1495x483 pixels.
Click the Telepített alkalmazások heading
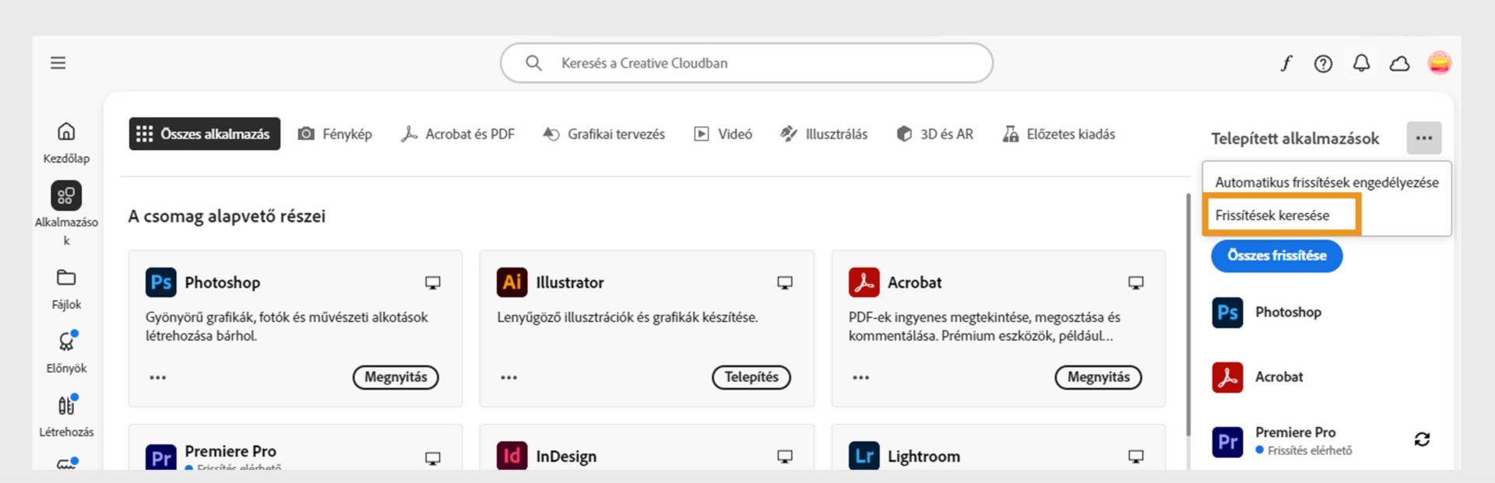[x=1295, y=138]
